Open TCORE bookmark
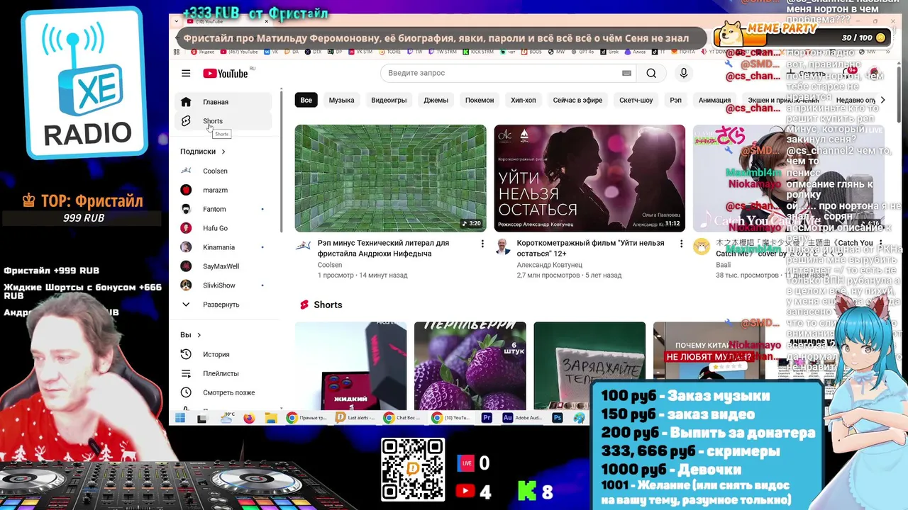 pos(391,52)
